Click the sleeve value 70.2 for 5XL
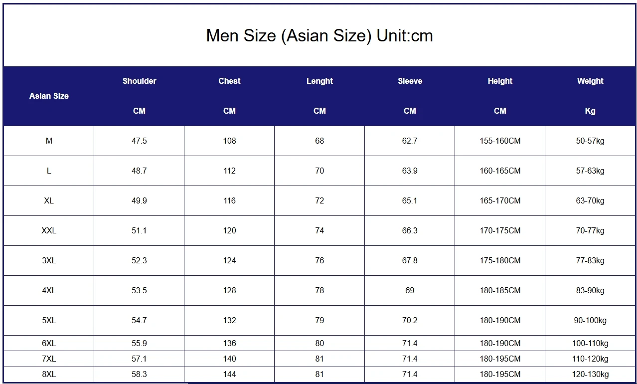Screen dimensions: 637x384 (x=410, y=320)
